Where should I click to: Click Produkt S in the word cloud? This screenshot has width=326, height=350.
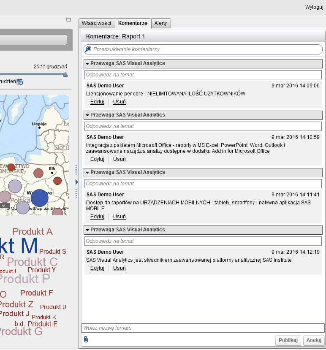tap(53, 252)
